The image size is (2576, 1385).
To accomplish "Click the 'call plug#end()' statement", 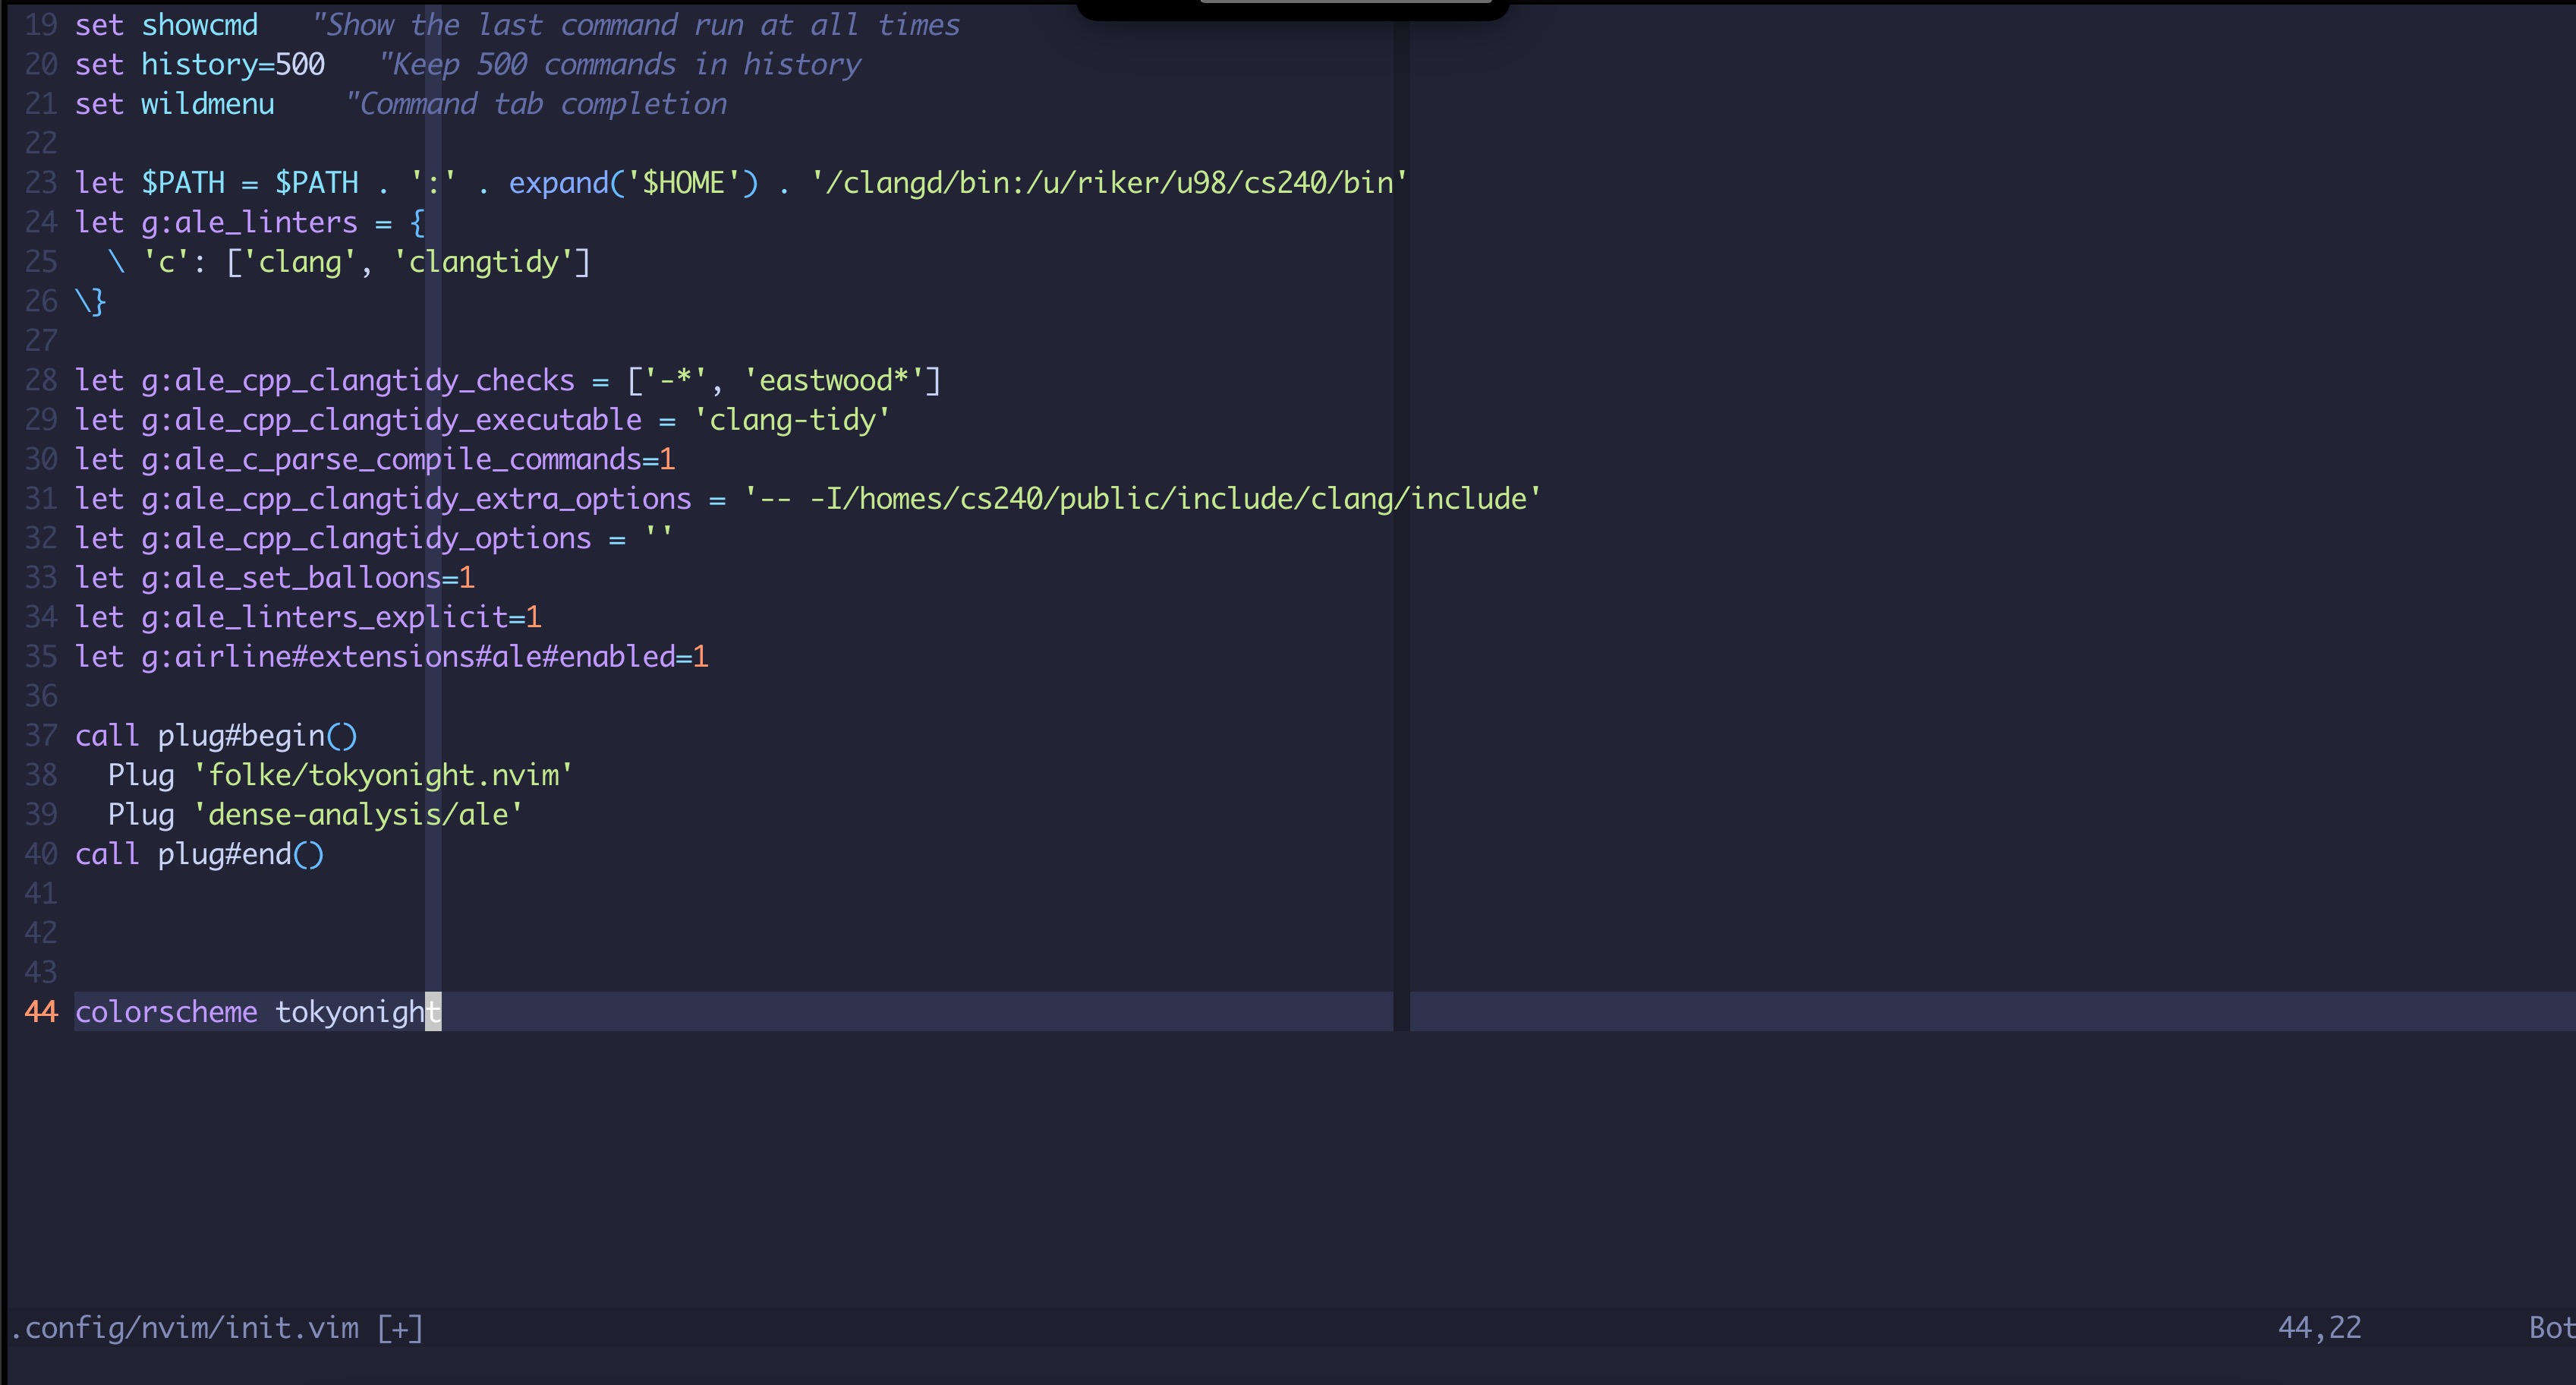I will pyautogui.click(x=198, y=853).
